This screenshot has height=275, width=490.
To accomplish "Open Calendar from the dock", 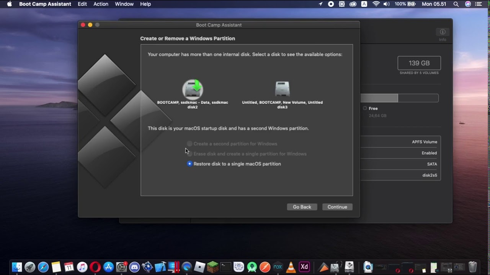I will tap(69, 267).
